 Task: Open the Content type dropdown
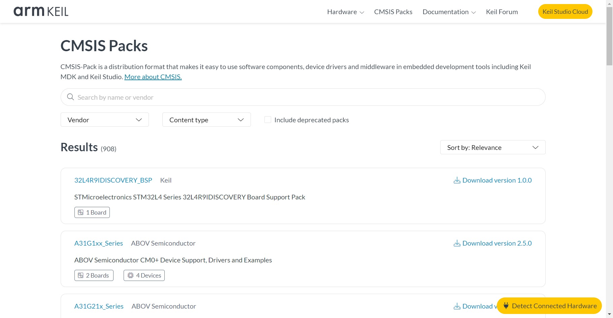pos(206,120)
